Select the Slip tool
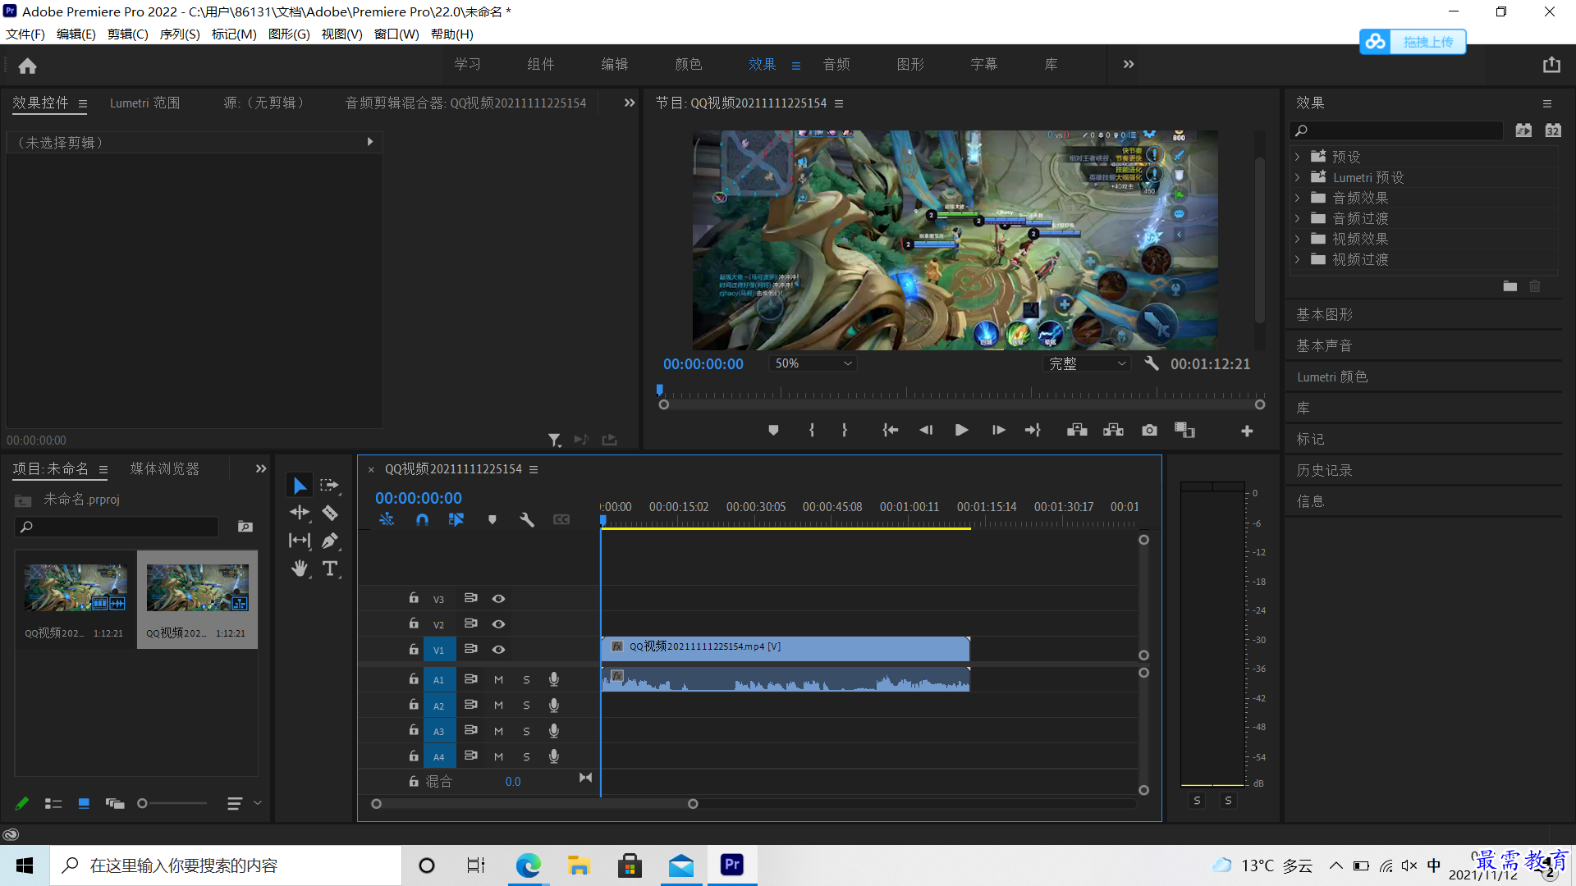The height and width of the screenshot is (886, 1576). [x=300, y=541]
